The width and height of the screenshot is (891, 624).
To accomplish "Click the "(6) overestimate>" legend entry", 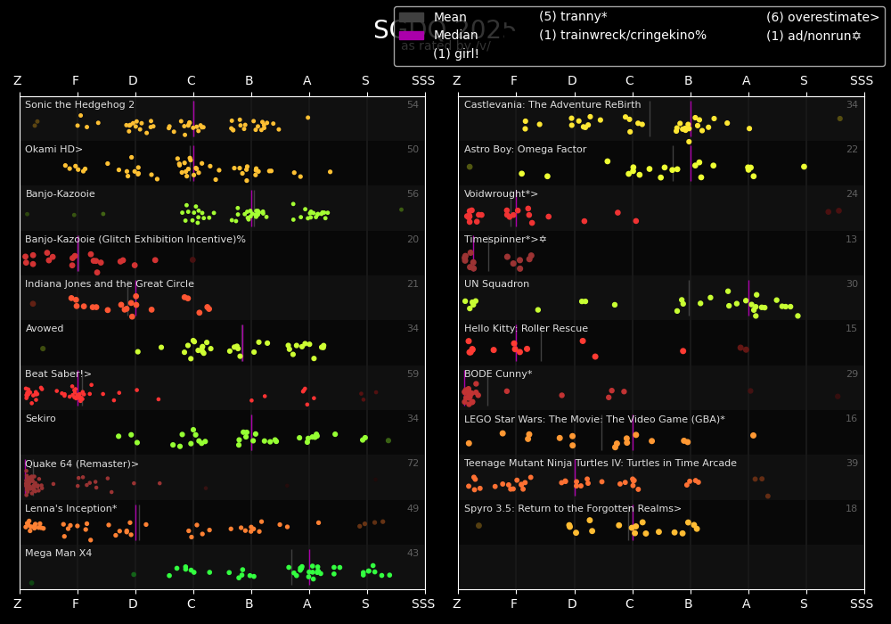I will 822,17.
